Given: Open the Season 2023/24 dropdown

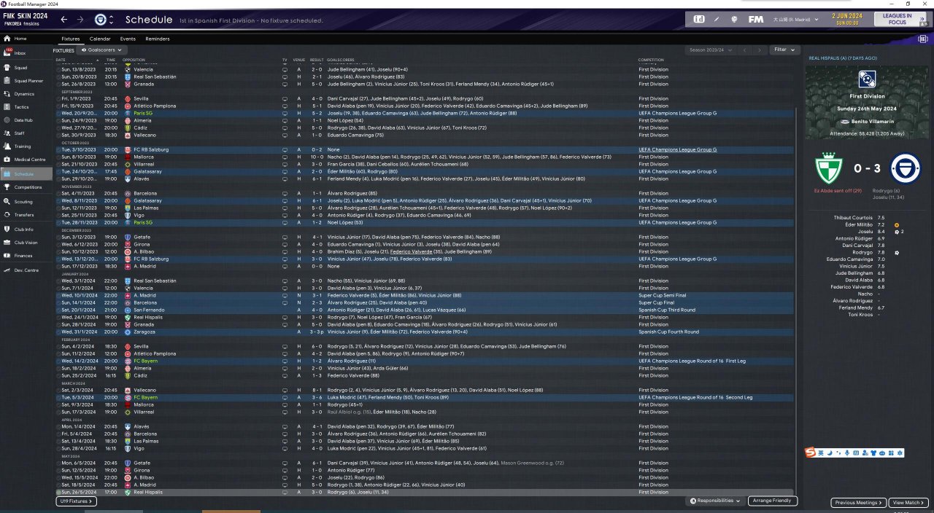Looking at the screenshot, I should coord(709,50).
